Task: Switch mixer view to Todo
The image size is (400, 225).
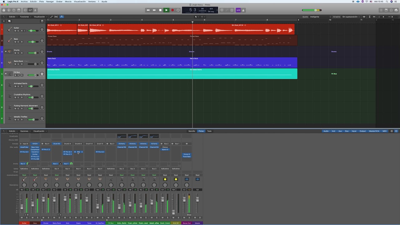Action: 209,131
